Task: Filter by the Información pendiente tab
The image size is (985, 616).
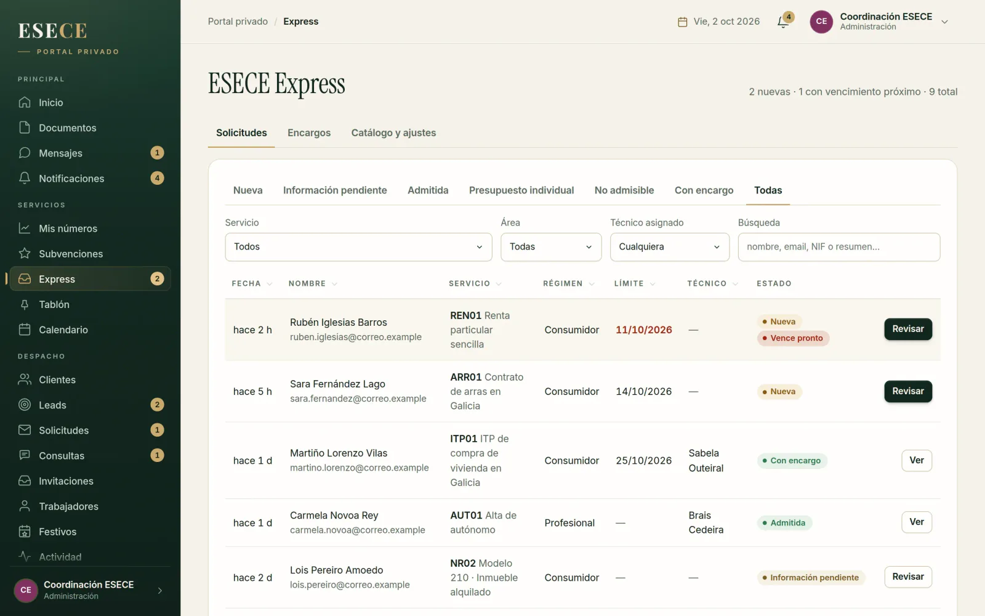Action: pos(335,190)
